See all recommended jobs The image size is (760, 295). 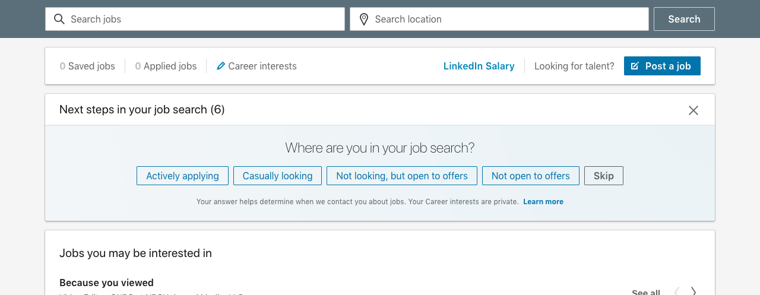[x=646, y=291]
